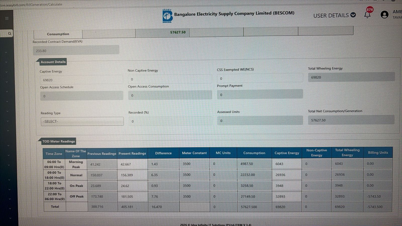The image size is (402, 226).
Task: Click the Normal consumption value 22232.00
Action: coord(254,175)
